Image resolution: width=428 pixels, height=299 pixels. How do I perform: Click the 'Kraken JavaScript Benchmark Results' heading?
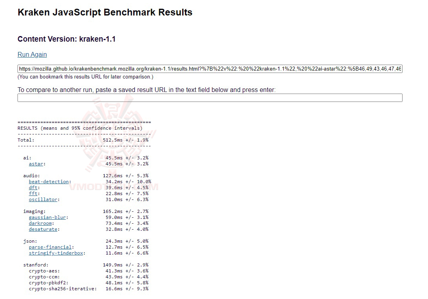click(105, 12)
